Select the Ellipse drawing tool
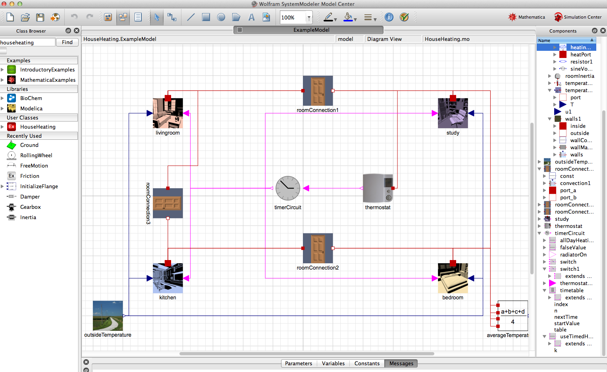Screen dimensions: 607x372 [x=221, y=17]
